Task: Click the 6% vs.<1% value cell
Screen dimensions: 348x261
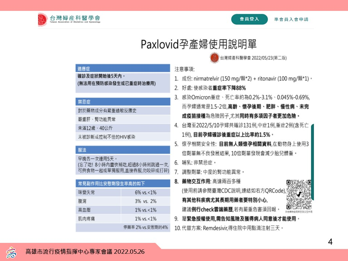Action: pos(146,192)
